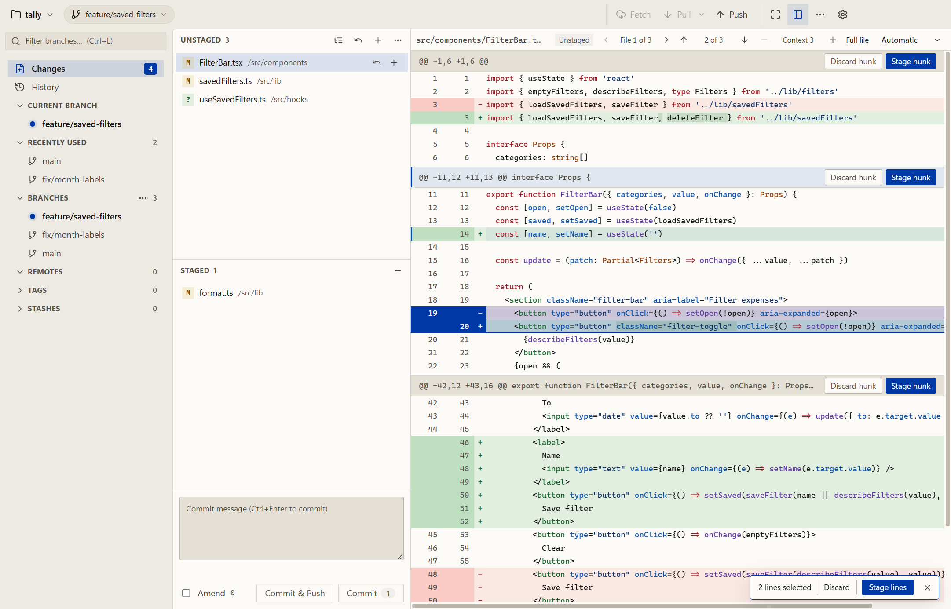
Task: Select useSavedFilters.ts untracked file
Action: pyautogui.click(x=291, y=99)
